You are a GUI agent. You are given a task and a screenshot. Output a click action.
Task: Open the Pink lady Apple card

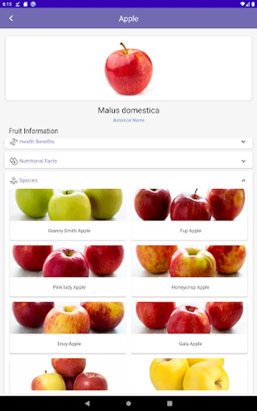[x=68, y=271]
